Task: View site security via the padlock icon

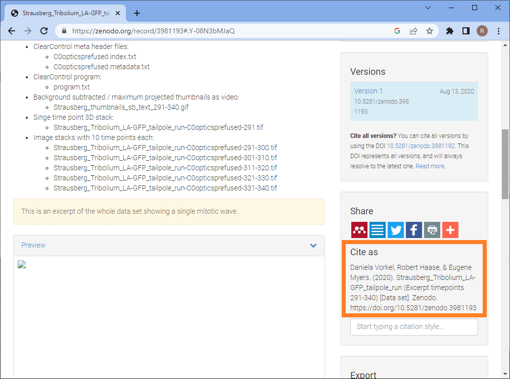Action: 64,31
